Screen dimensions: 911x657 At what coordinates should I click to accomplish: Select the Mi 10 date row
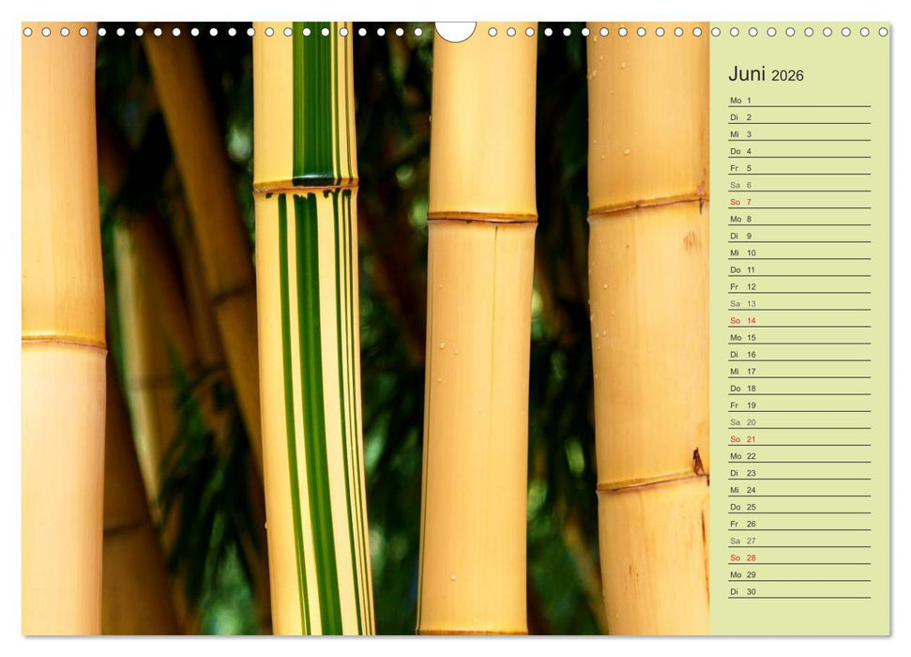[798, 252]
